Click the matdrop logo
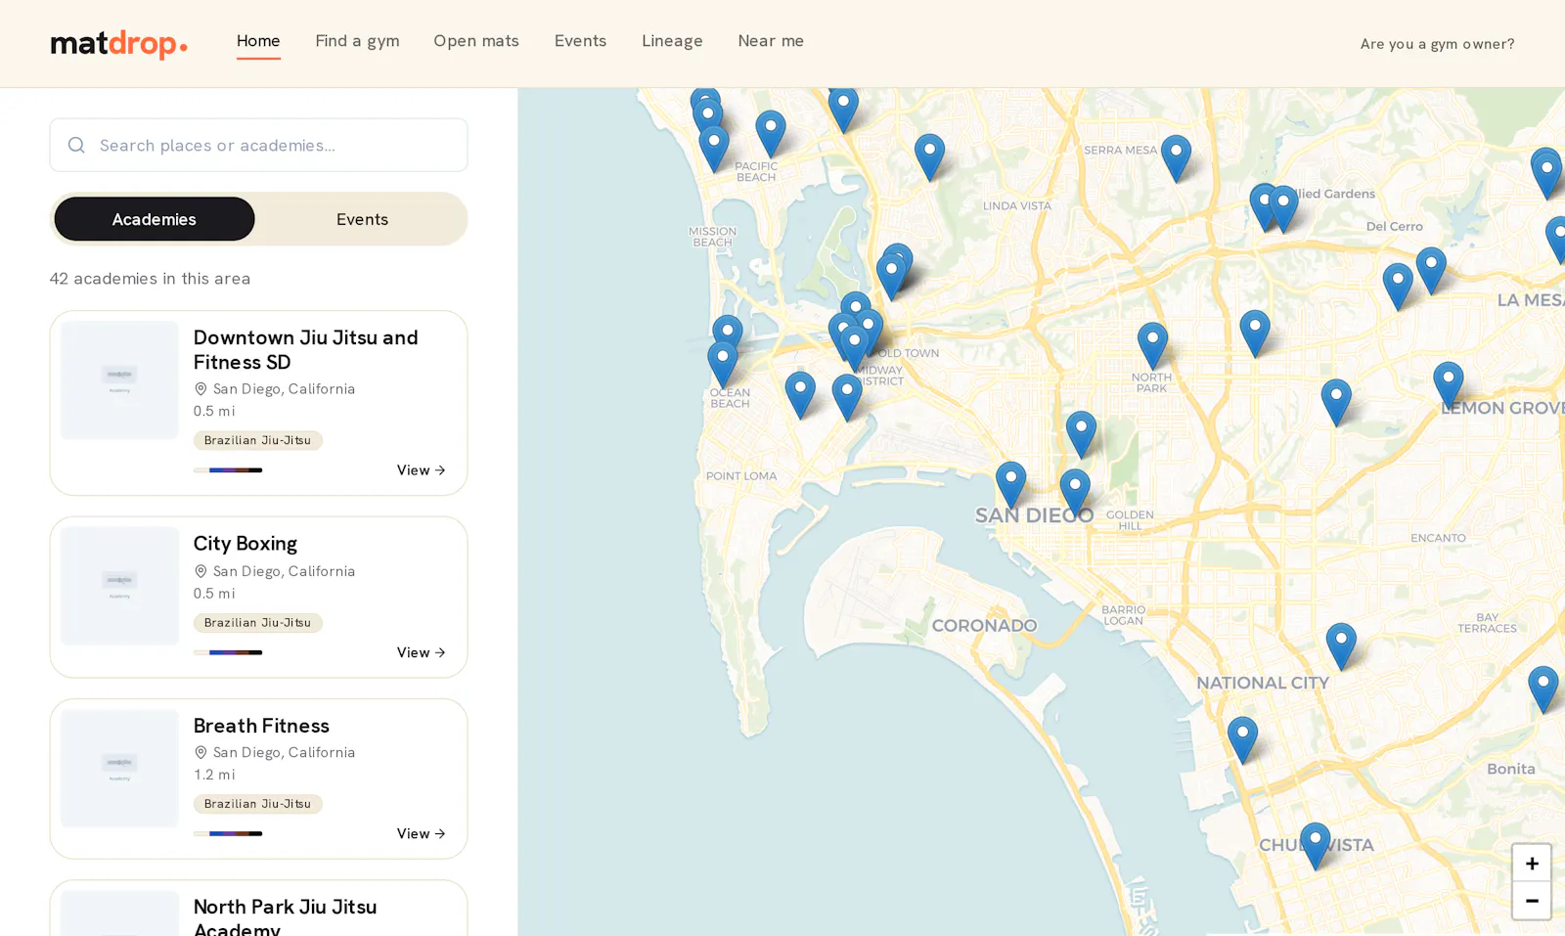This screenshot has height=936, width=1565. (x=119, y=44)
